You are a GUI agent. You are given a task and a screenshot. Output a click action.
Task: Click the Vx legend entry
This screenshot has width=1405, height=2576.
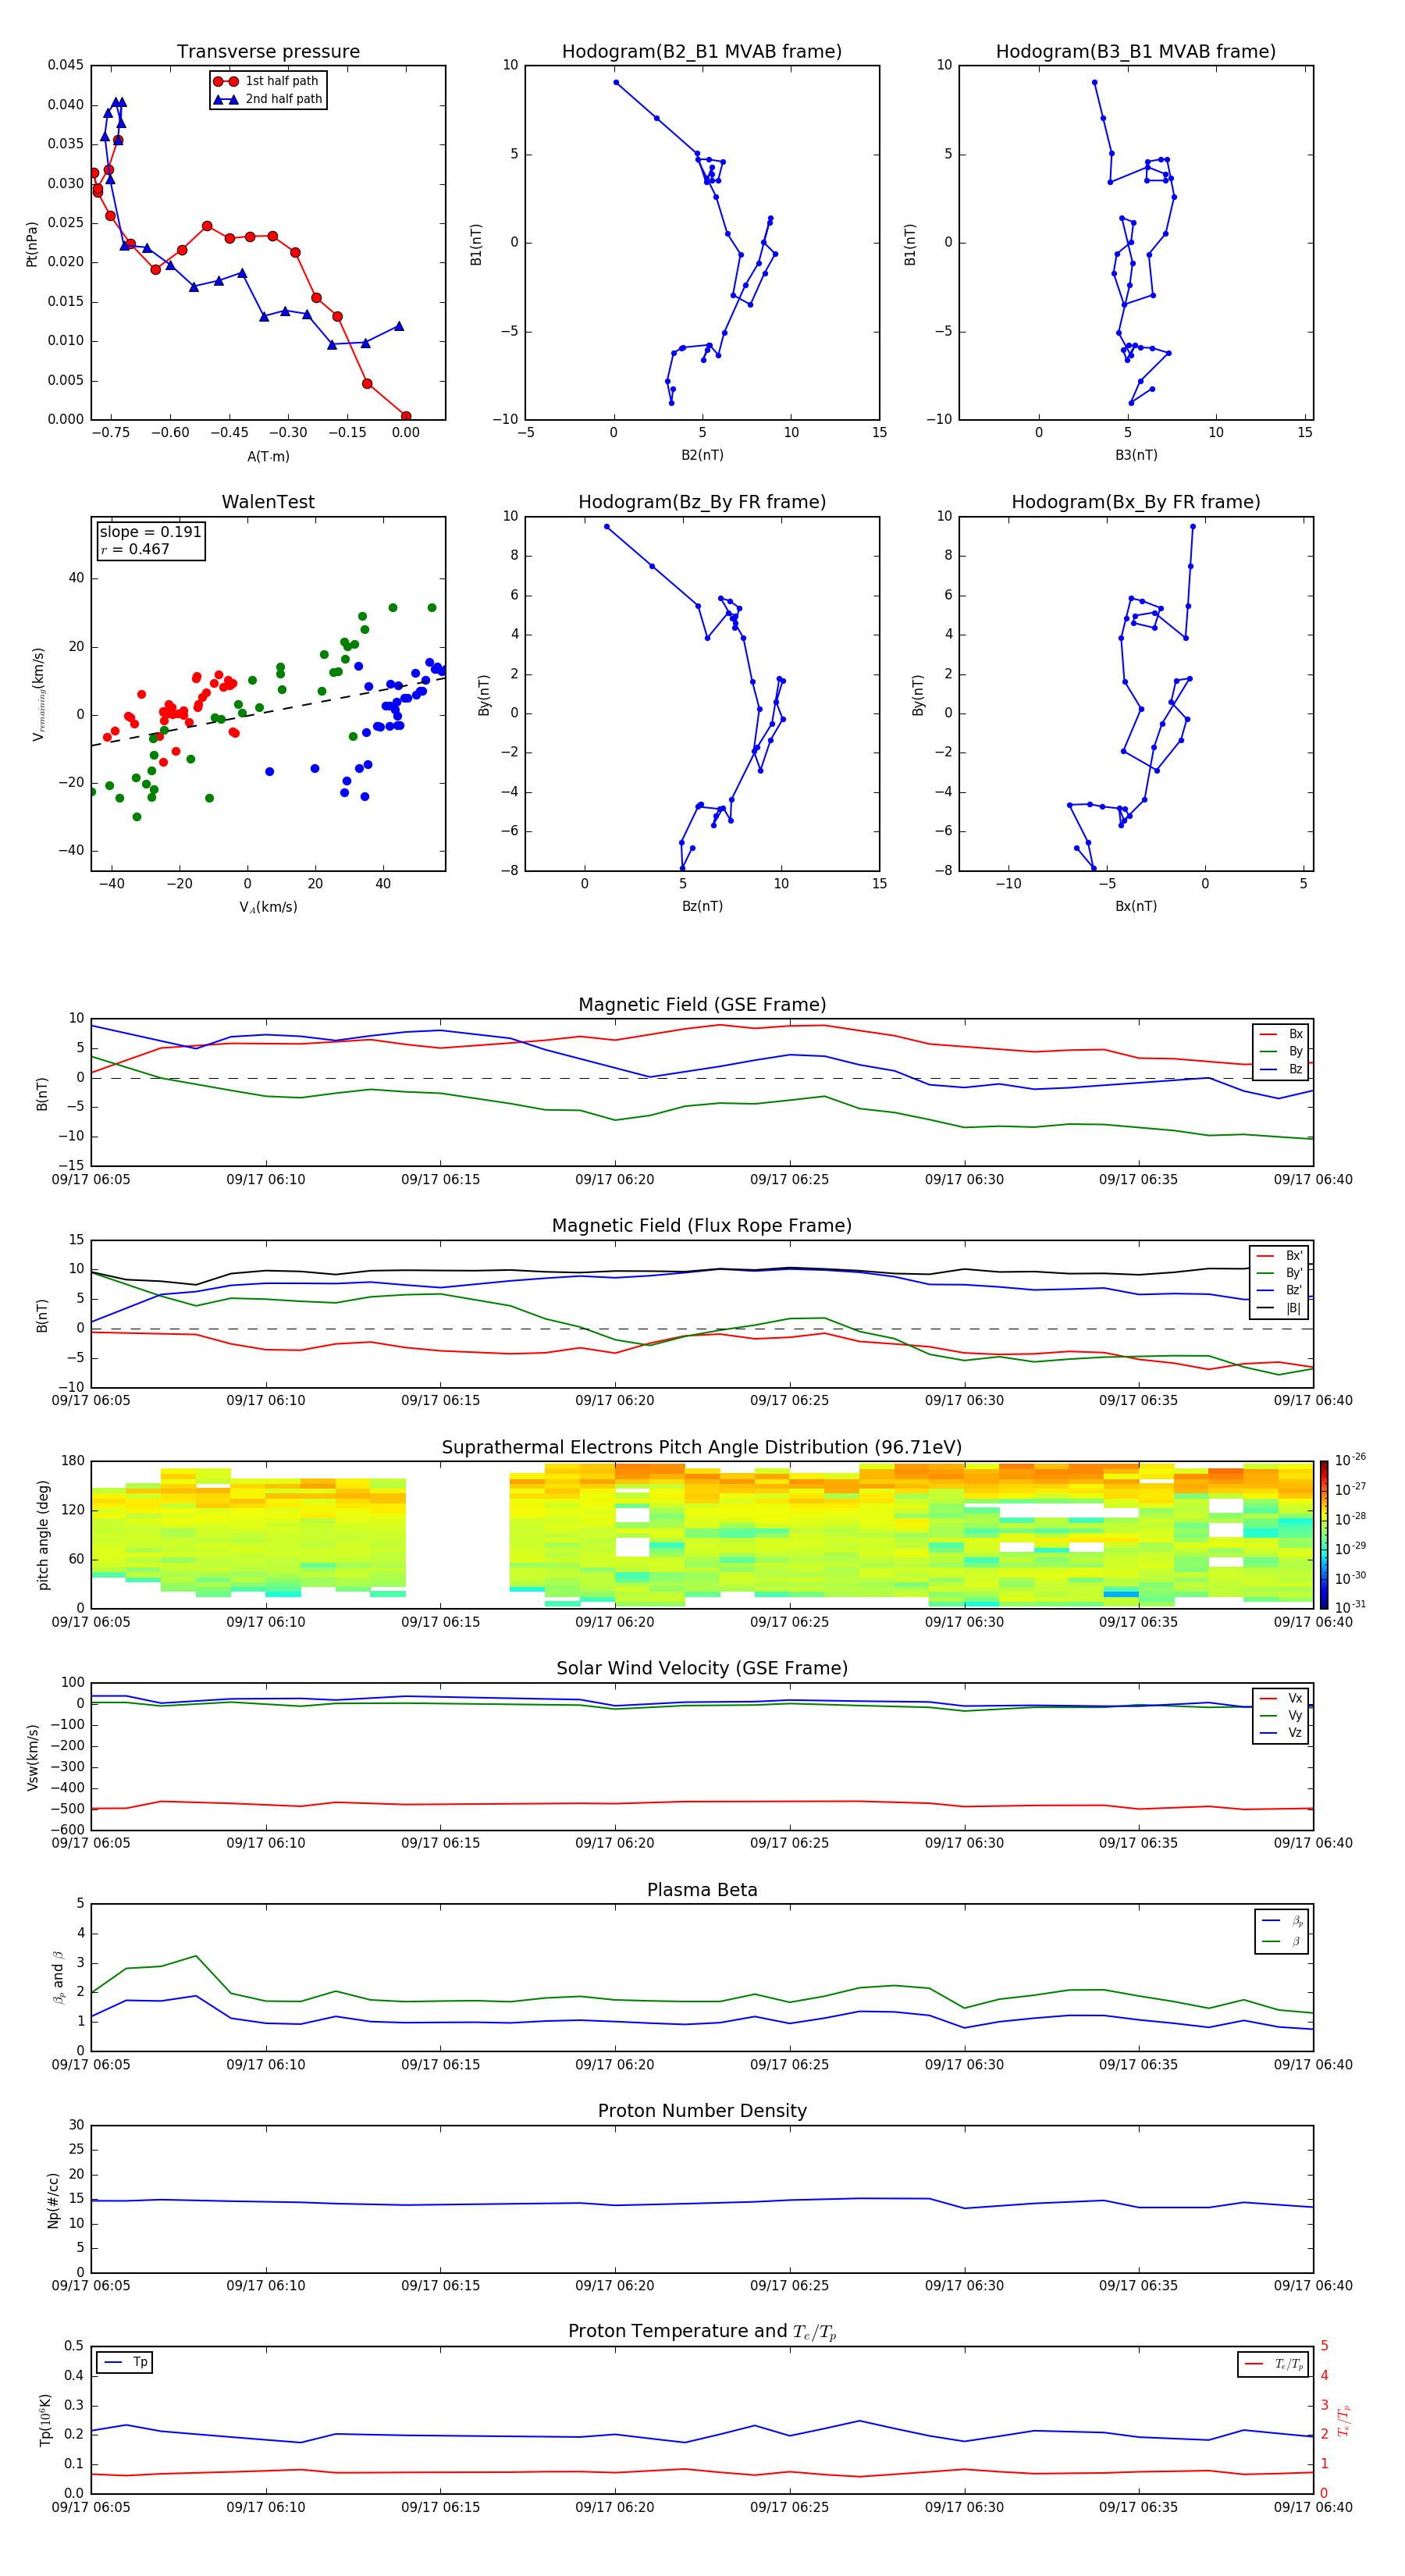1281,1698
